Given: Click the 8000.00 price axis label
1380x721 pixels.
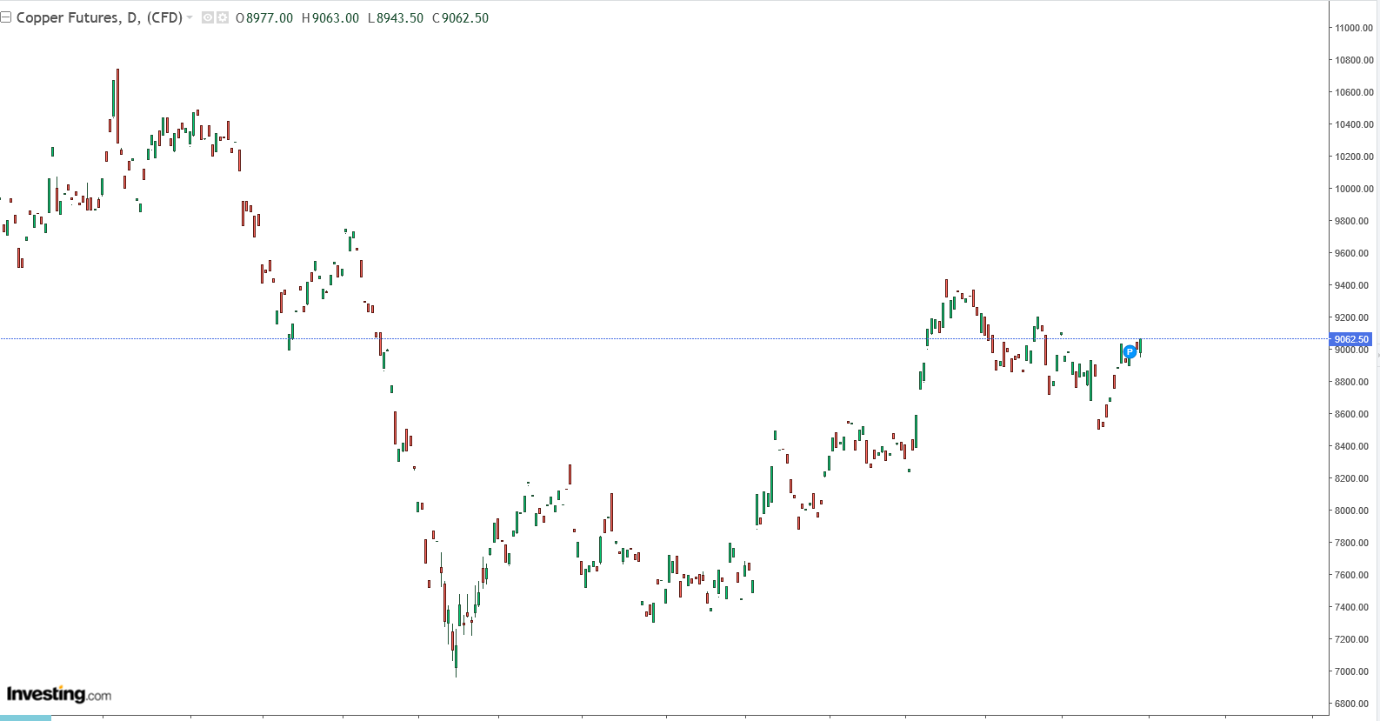Looking at the screenshot, I should coord(1354,511).
